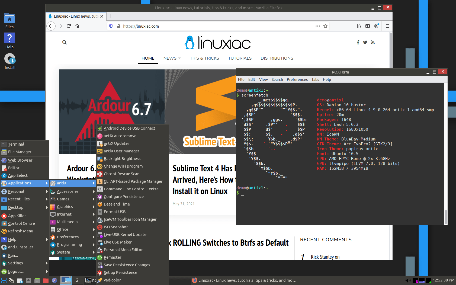Open Linuxiac TIPS & TRICKS link
456x285 pixels.
point(204,58)
